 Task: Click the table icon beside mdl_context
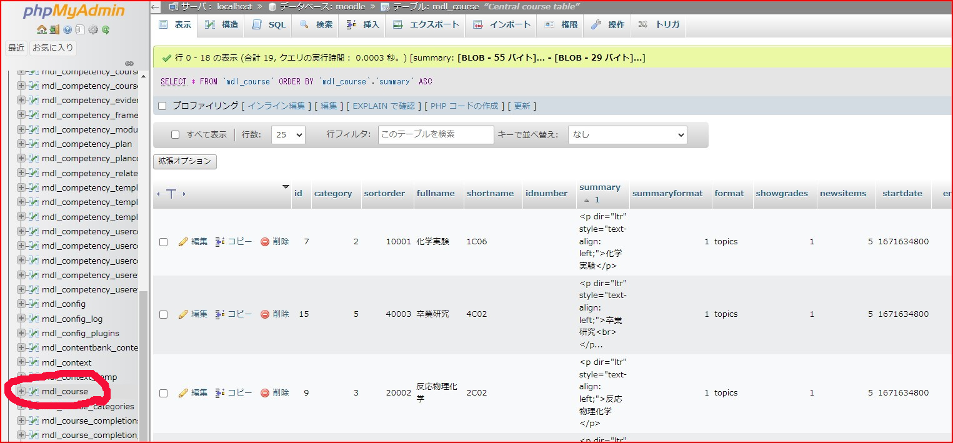(34, 362)
